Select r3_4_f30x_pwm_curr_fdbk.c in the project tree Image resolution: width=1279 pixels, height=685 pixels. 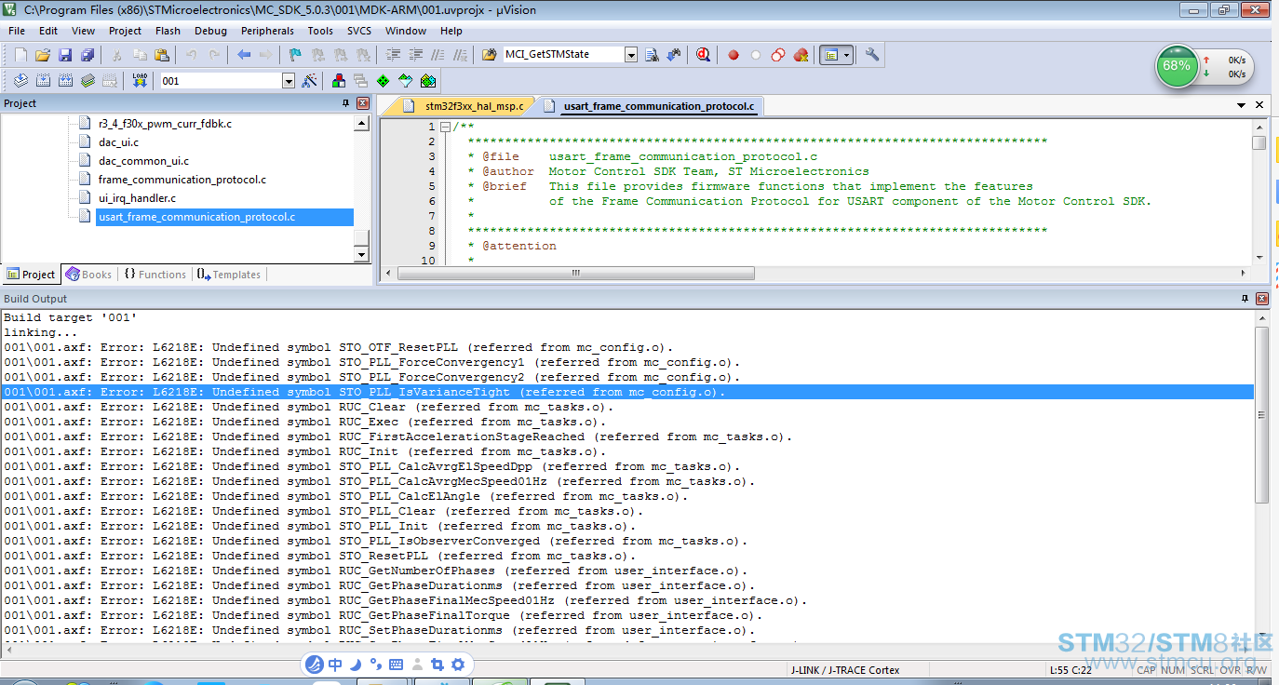[165, 124]
